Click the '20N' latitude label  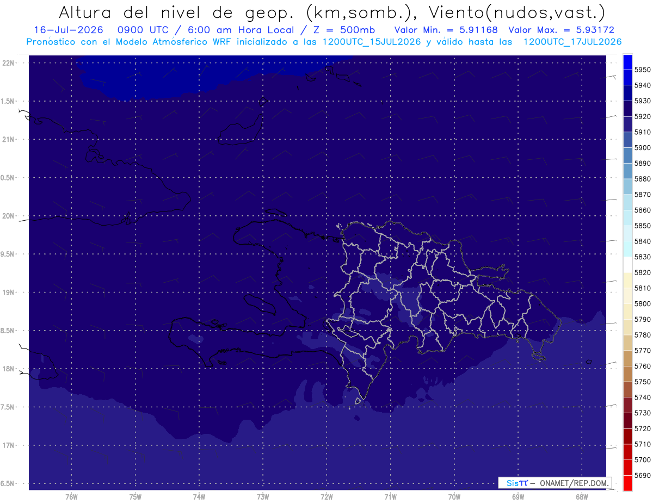coord(9,216)
